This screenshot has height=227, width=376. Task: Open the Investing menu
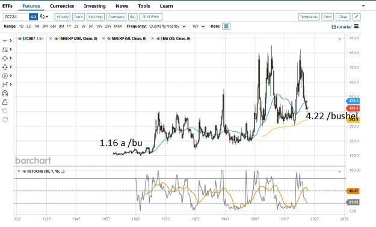[x=94, y=6]
